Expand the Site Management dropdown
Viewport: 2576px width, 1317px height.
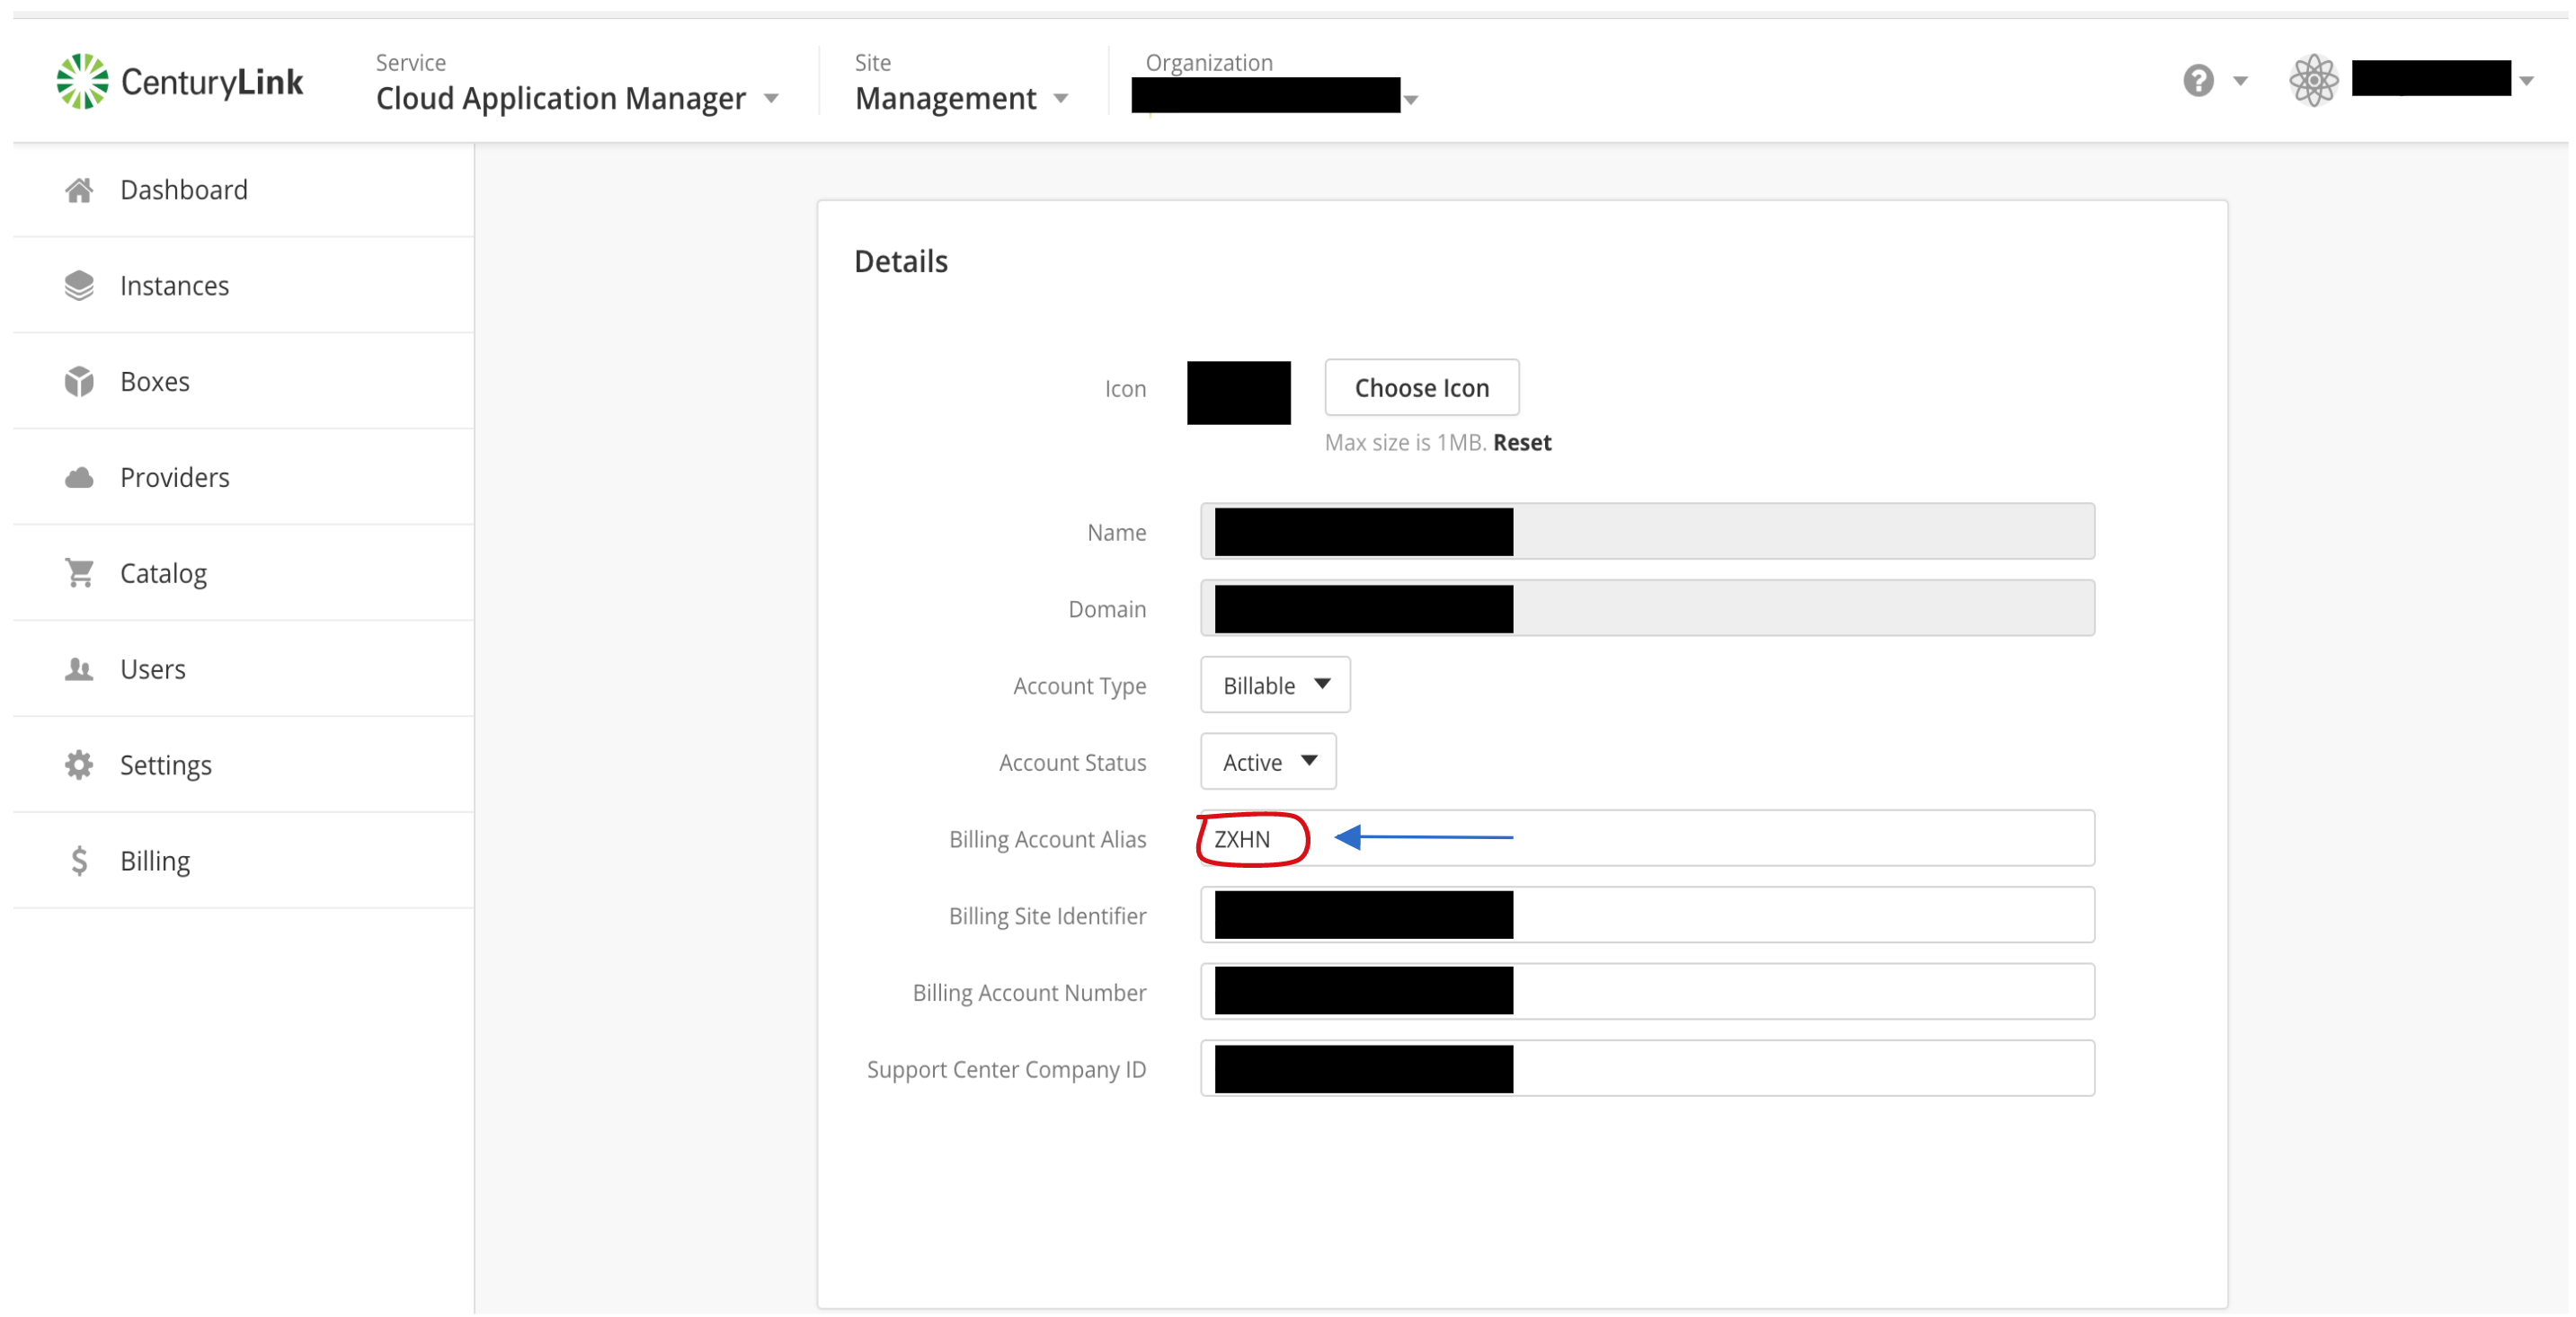tap(962, 98)
